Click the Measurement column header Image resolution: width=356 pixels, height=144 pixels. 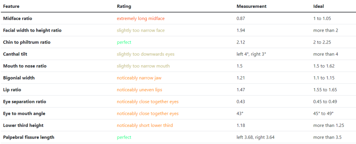[x=251, y=6]
